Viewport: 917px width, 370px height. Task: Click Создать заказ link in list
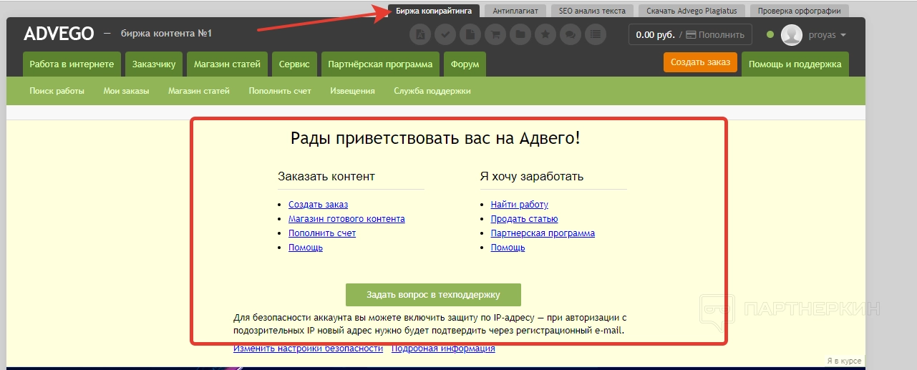click(x=318, y=205)
